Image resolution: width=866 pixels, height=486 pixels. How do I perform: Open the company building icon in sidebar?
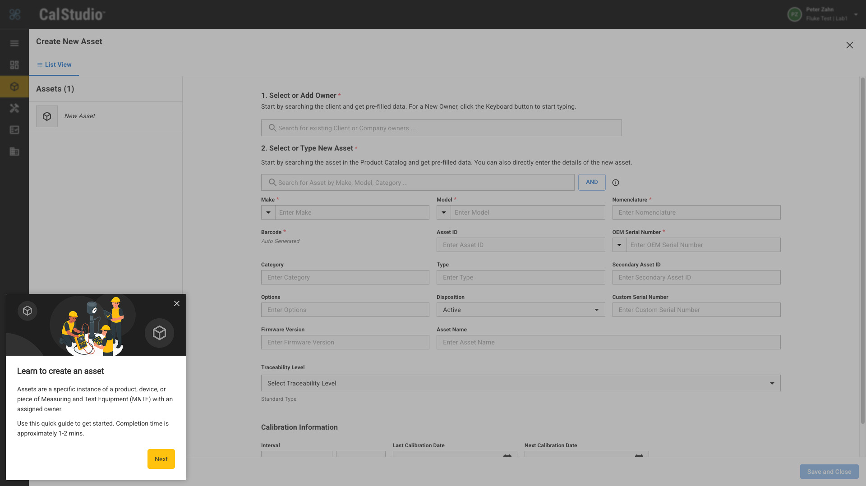click(14, 151)
